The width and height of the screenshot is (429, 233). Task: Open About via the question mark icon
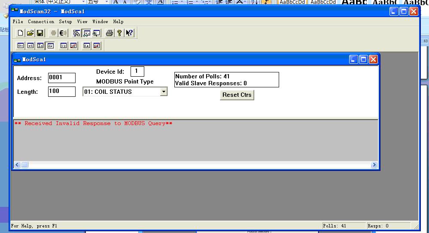119,33
